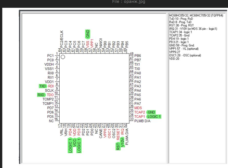Click the red TCAP2 pin label
228x168 pixels.
(139, 112)
